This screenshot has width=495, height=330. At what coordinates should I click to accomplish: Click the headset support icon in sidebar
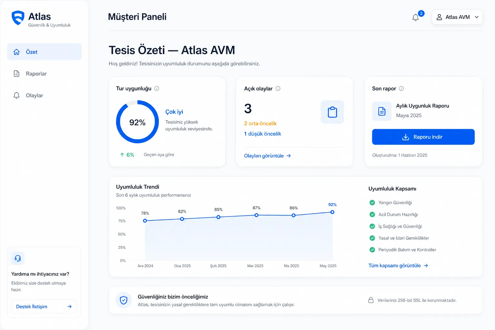pos(18,258)
